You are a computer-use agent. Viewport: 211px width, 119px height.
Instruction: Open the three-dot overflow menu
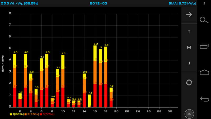click(204, 3)
